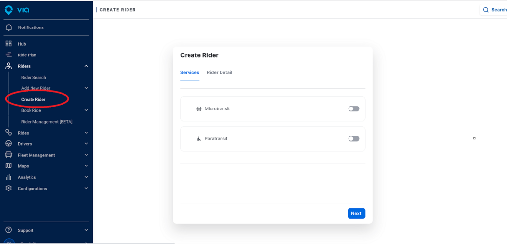Viewport: 507px width, 244px height.
Task: Open the Hub grid icon
Action: (x=9, y=44)
